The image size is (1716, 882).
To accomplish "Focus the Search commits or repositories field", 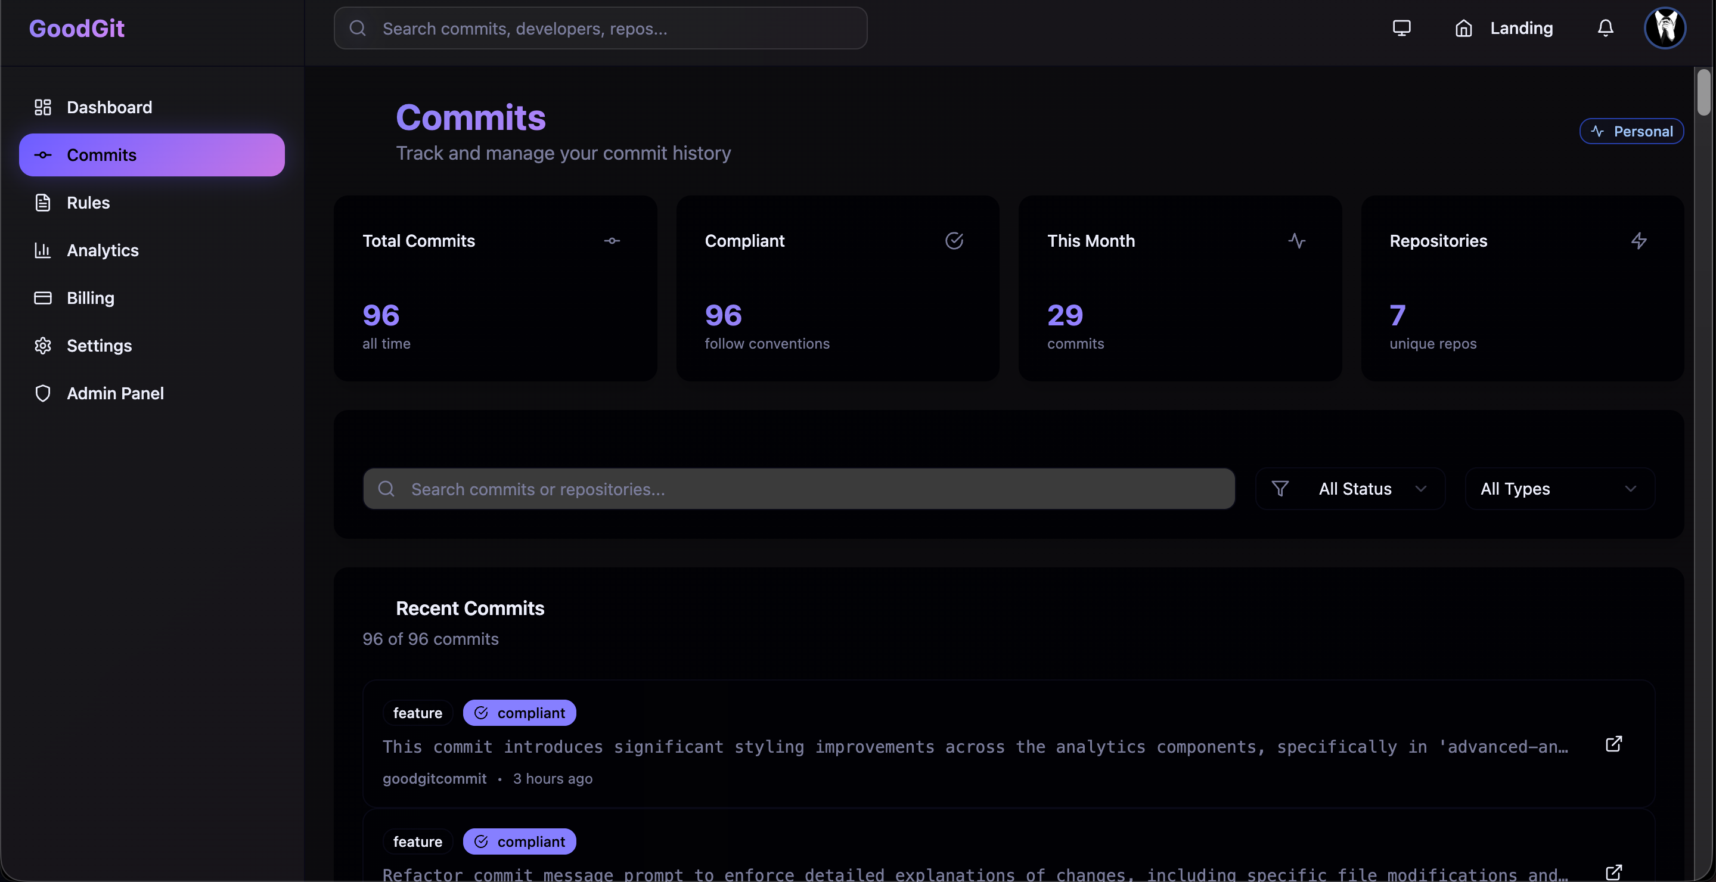I will tap(799, 489).
